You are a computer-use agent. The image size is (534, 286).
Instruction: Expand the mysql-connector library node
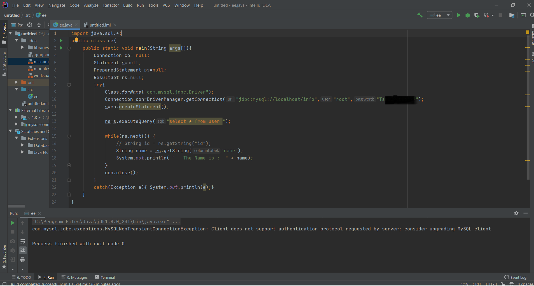(17, 124)
